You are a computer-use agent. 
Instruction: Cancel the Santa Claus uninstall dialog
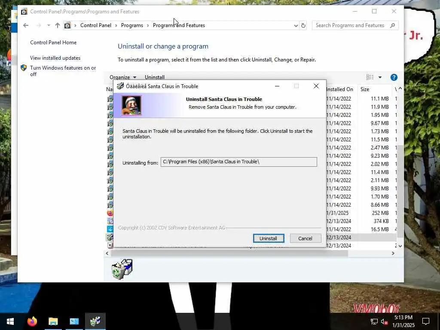[x=306, y=238]
